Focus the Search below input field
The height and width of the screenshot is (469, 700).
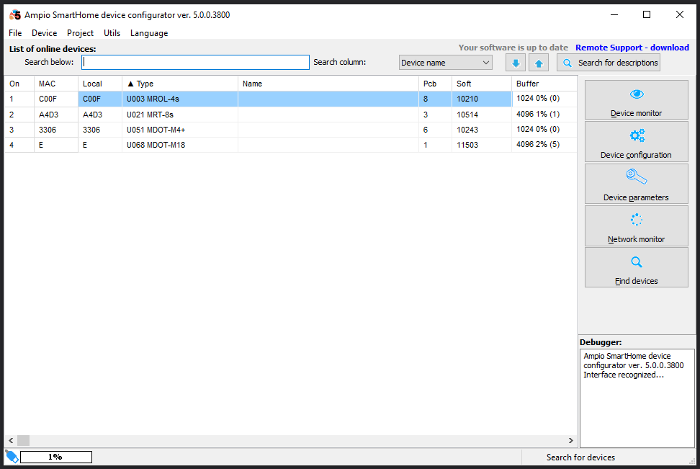(x=195, y=62)
